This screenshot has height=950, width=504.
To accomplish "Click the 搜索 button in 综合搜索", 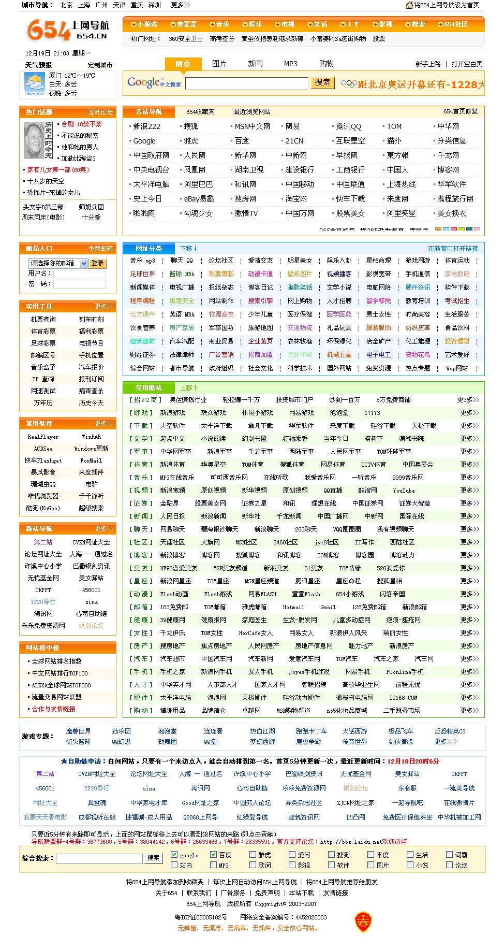I will click(153, 858).
